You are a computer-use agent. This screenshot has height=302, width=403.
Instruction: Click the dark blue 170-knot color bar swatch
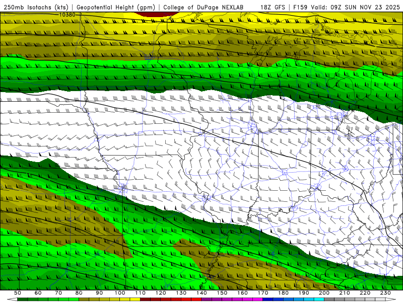pos(268,299)
